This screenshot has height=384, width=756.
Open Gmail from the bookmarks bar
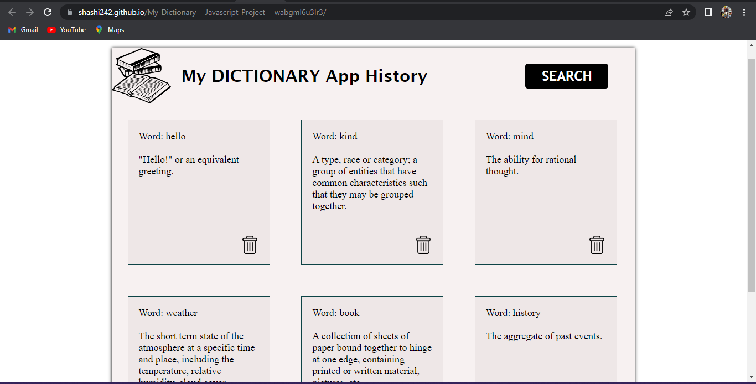pos(23,30)
